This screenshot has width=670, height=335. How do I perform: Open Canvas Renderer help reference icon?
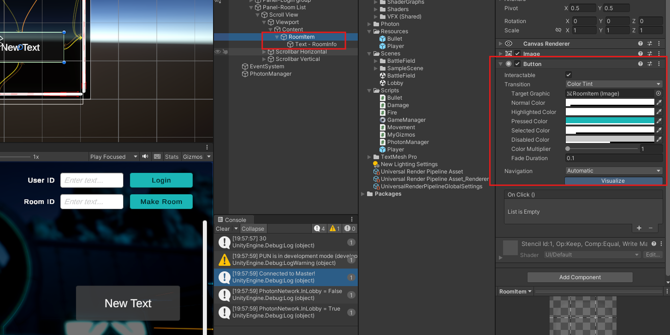coord(640,43)
